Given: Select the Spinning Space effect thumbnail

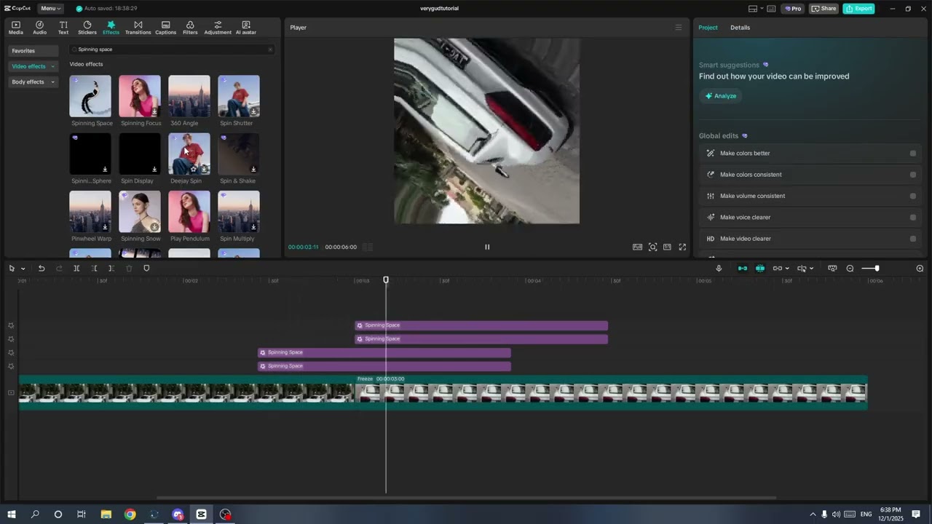Looking at the screenshot, I should coord(90,96).
